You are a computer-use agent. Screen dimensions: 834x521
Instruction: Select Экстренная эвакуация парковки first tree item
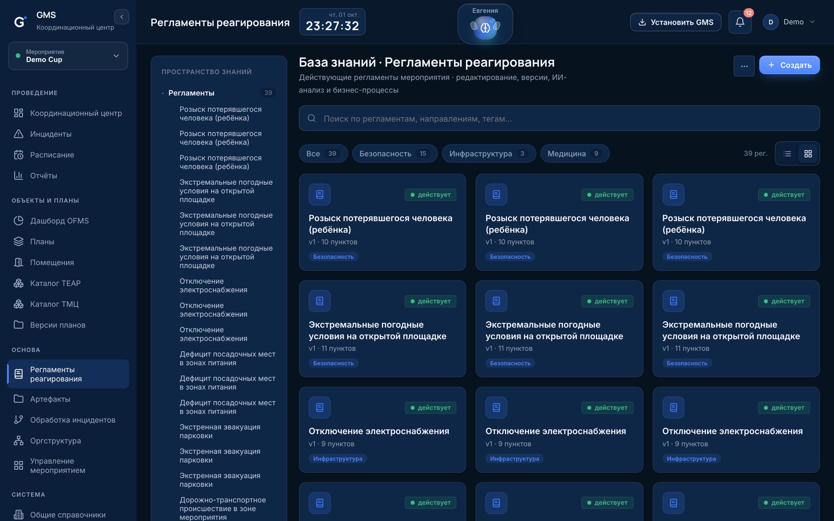pyautogui.click(x=220, y=431)
